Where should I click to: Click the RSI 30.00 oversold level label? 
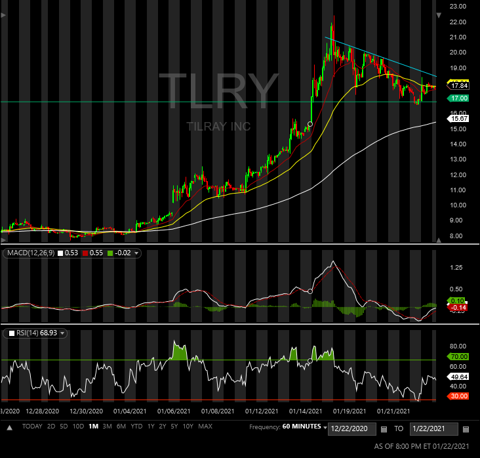(x=458, y=396)
